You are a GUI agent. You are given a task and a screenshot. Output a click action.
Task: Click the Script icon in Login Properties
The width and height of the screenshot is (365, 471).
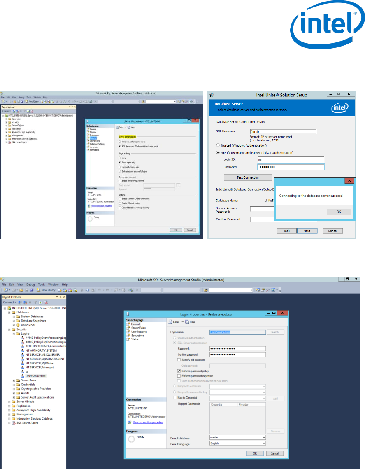170,322
